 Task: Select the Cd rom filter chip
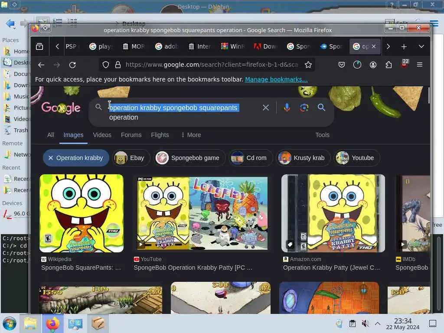pyautogui.click(x=250, y=158)
